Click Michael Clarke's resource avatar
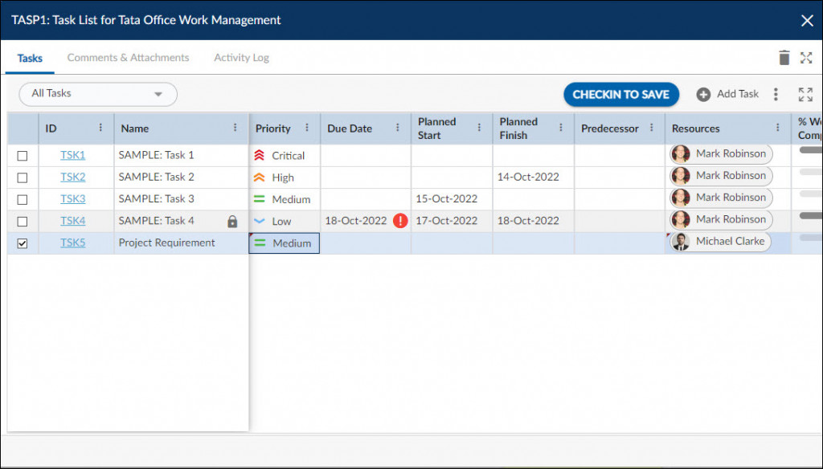 point(679,241)
